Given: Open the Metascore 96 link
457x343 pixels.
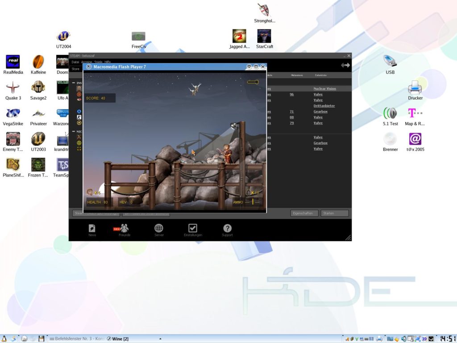Looking at the screenshot, I should click(x=292, y=95).
